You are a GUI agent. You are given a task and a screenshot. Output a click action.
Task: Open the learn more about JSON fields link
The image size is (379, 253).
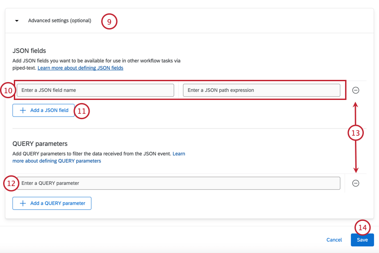[80, 68]
